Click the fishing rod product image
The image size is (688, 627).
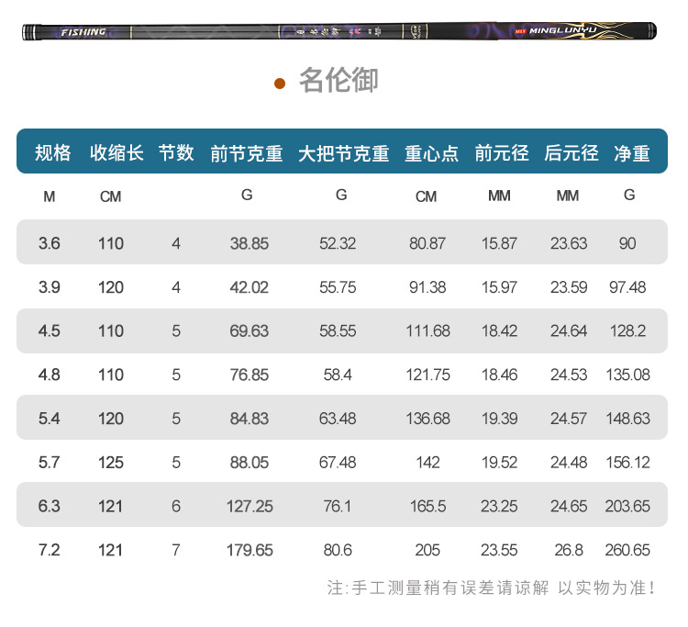(339, 31)
